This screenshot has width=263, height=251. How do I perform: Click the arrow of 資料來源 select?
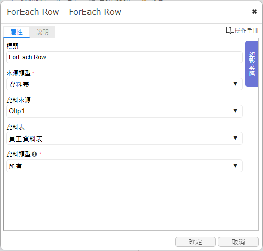(x=235, y=111)
